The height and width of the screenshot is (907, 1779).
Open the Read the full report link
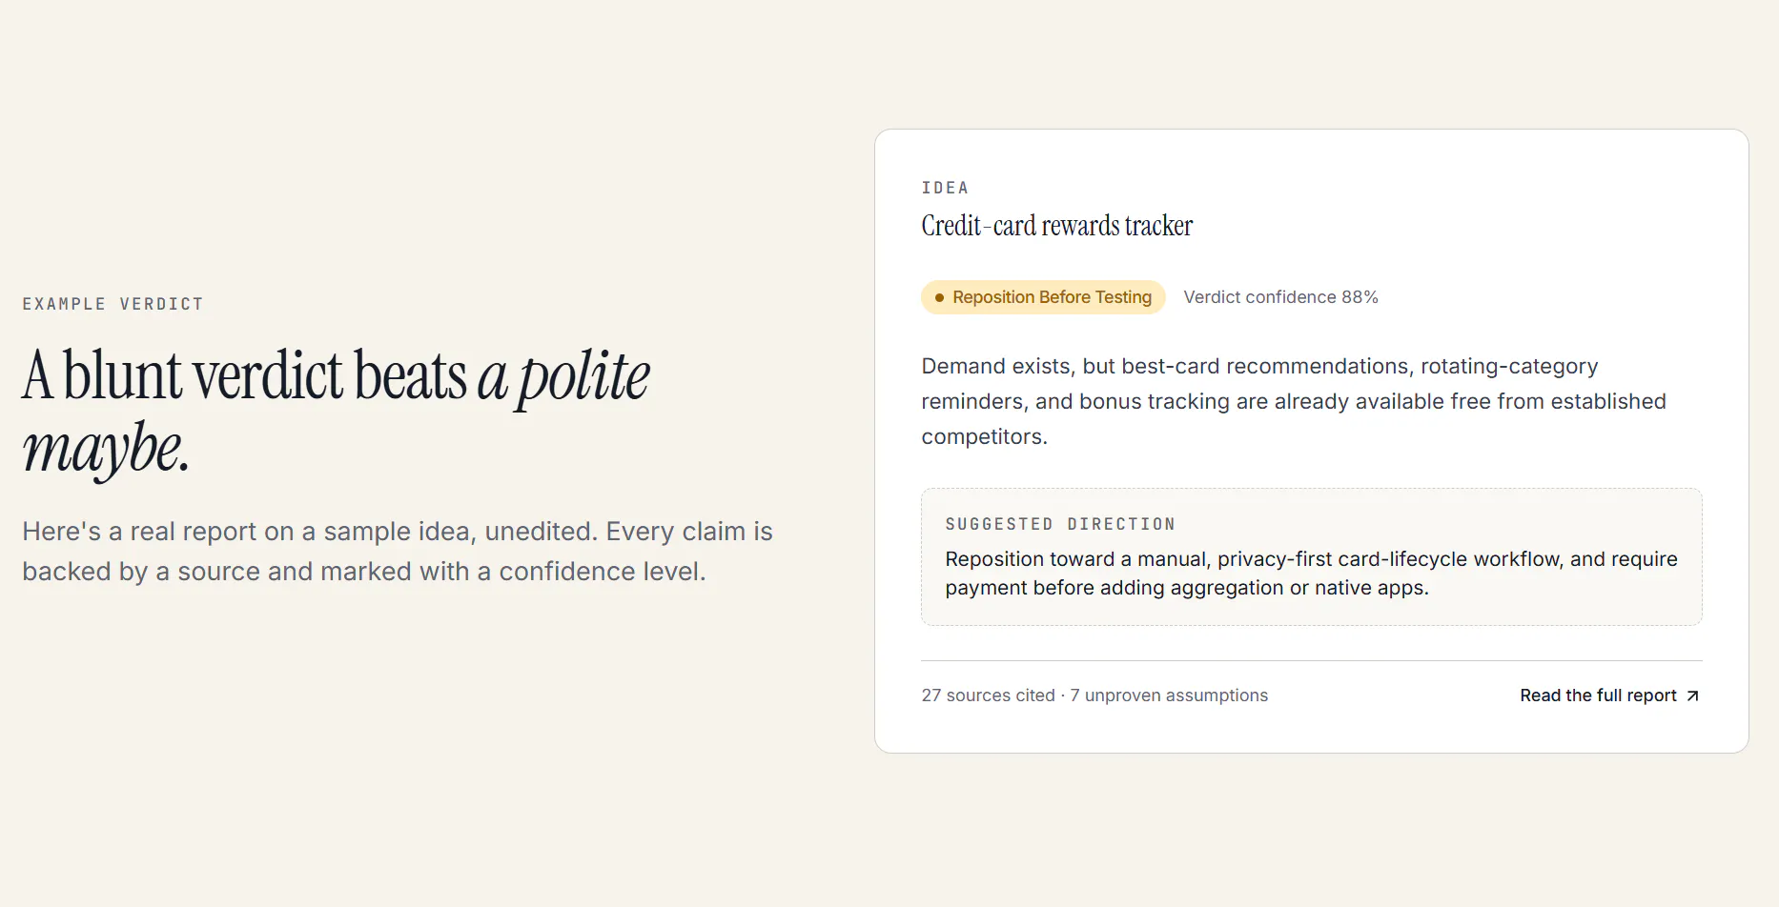(1609, 695)
